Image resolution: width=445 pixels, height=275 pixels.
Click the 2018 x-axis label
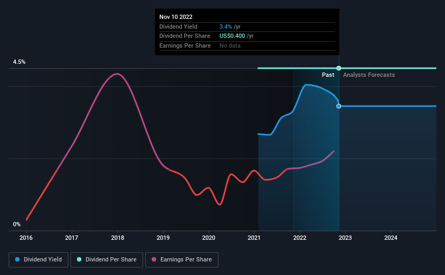pos(118,238)
